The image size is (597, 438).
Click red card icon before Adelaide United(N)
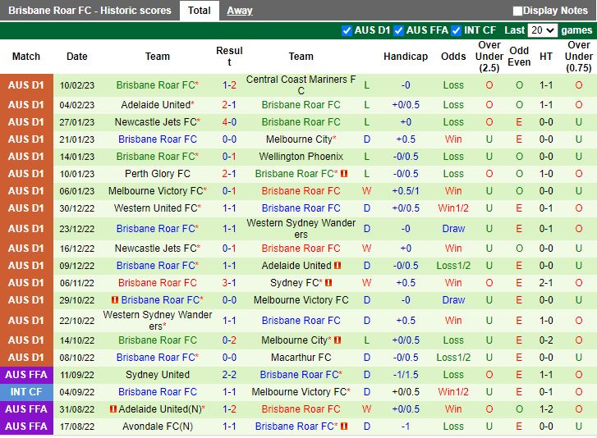click(112, 408)
